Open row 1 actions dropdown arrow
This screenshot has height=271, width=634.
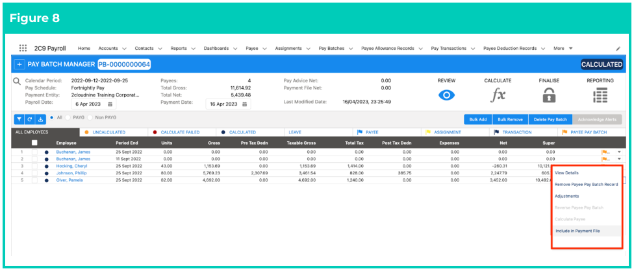[x=619, y=152]
